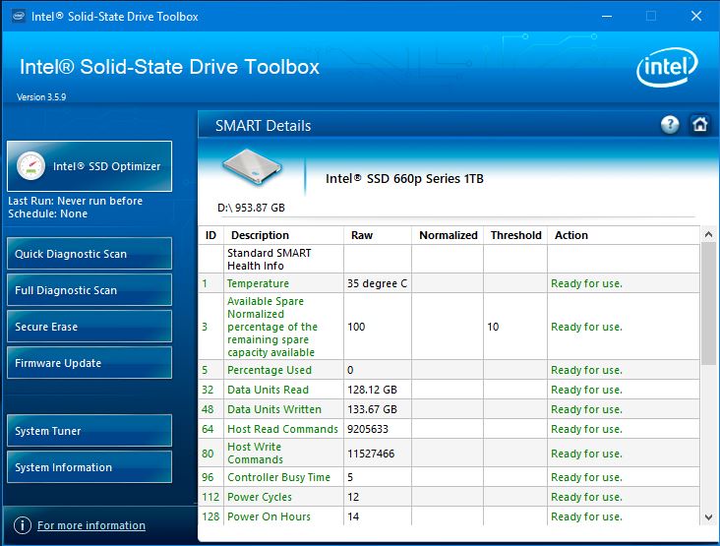Click the 9205633 value

367,429
